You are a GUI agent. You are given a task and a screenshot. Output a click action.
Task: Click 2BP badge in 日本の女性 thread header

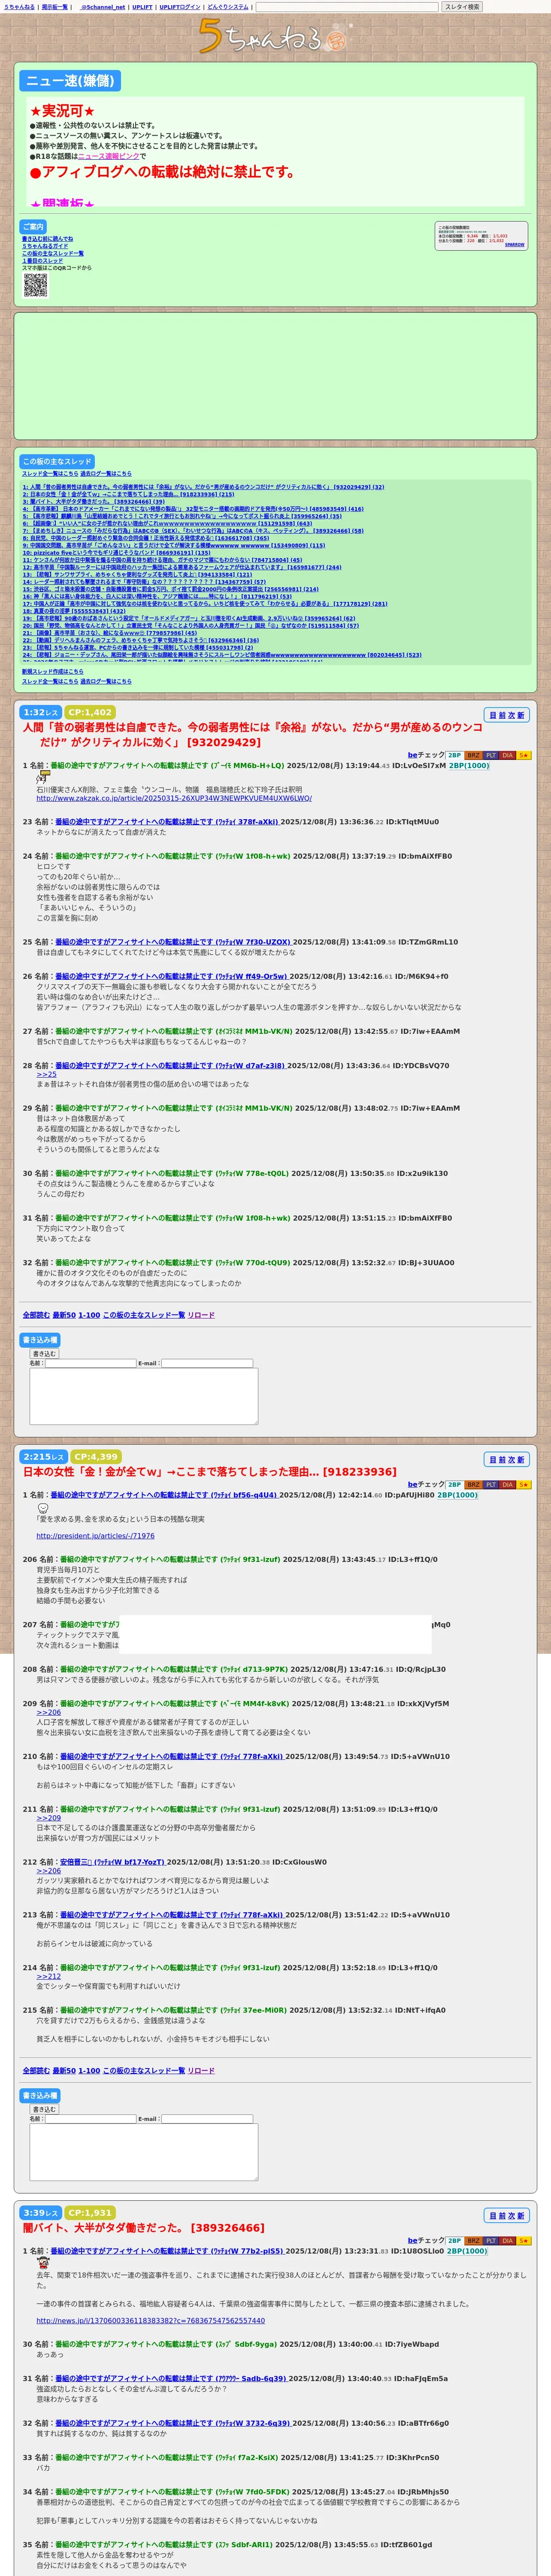click(x=454, y=1484)
